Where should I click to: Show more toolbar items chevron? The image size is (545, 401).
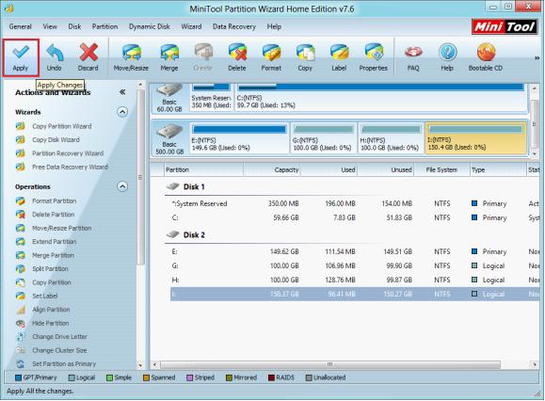[537, 58]
